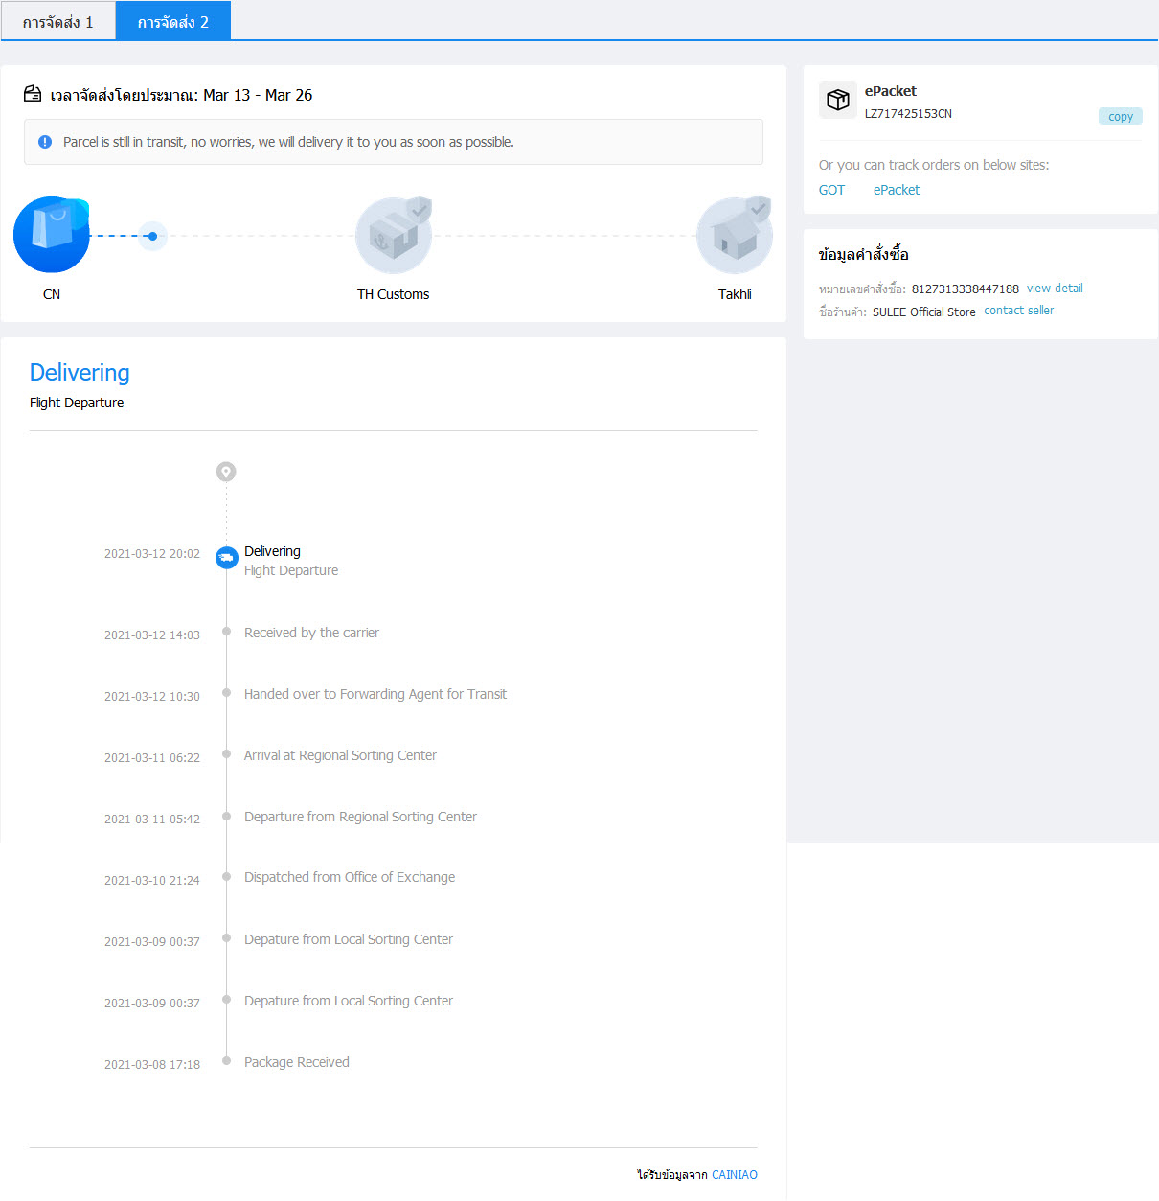Click the SULEE Official Store name
This screenshot has height=1201, width=1159.
[x=923, y=312]
